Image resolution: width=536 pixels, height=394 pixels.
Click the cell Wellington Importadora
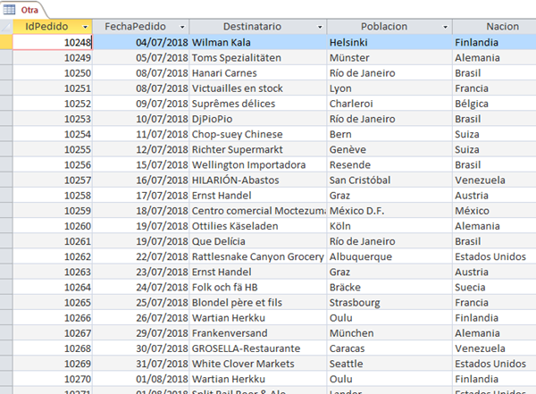(x=258, y=165)
